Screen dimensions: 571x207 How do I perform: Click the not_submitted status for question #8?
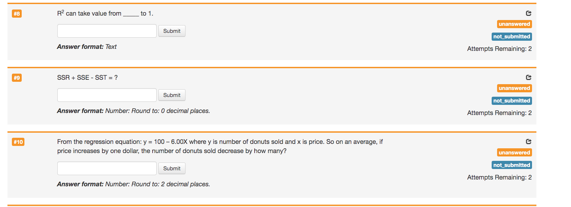[511, 36]
